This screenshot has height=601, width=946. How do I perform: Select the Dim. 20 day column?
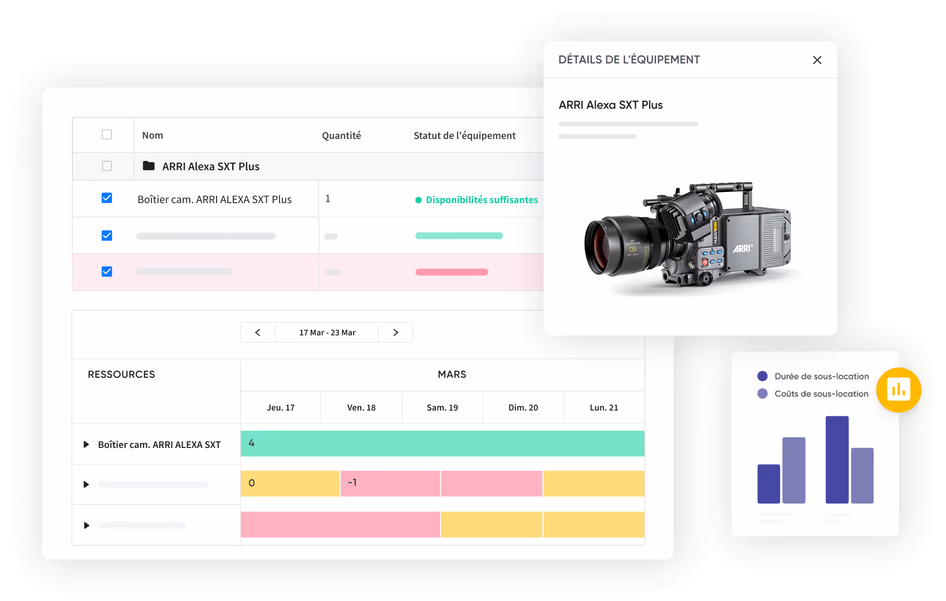click(x=523, y=407)
